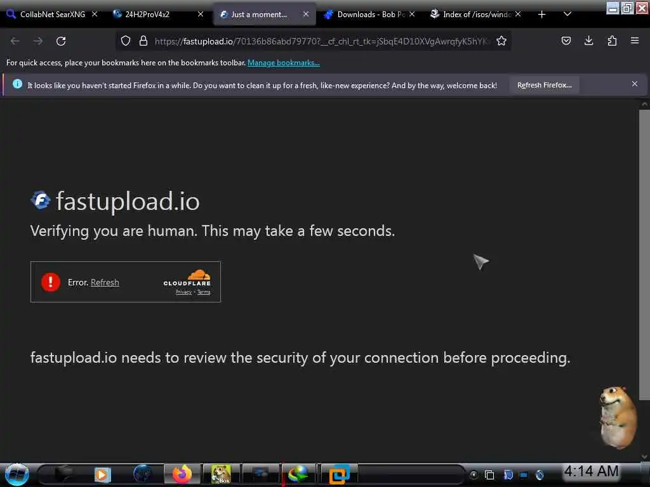
Task: Switch to Downloads - Bob tab
Action: 370,15
